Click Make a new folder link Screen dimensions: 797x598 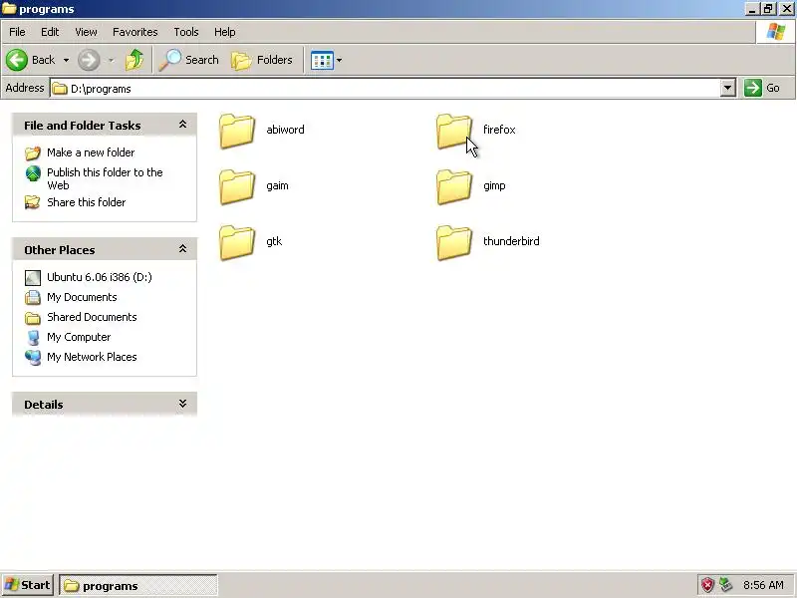click(x=91, y=152)
